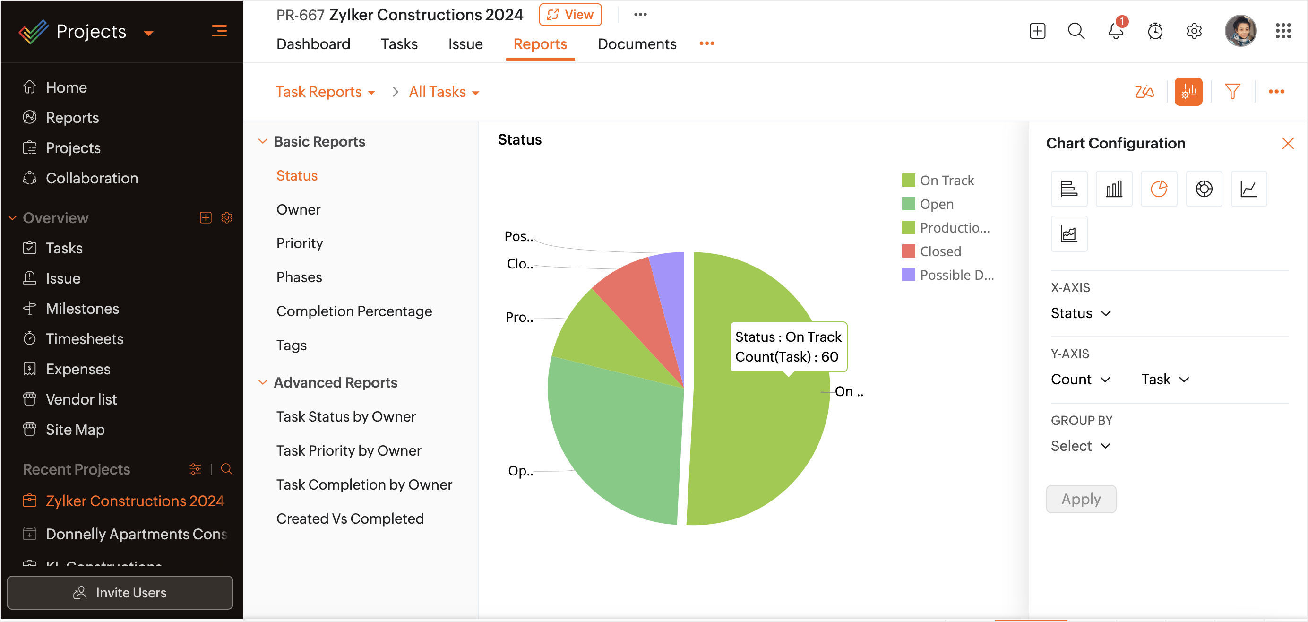Select the area chart type icon
Viewport: 1308px width, 622px height.
click(x=1068, y=234)
